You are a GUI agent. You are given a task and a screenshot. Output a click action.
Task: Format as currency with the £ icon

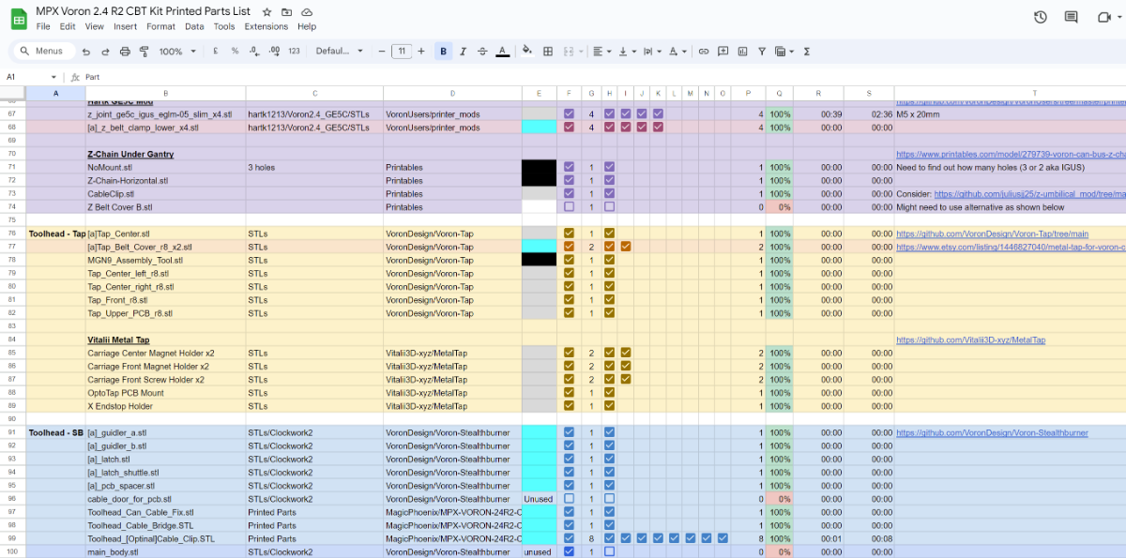click(215, 52)
